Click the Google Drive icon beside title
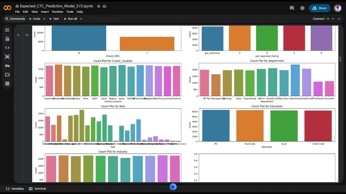The height and width of the screenshot is (194, 346). [x=17, y=6]
